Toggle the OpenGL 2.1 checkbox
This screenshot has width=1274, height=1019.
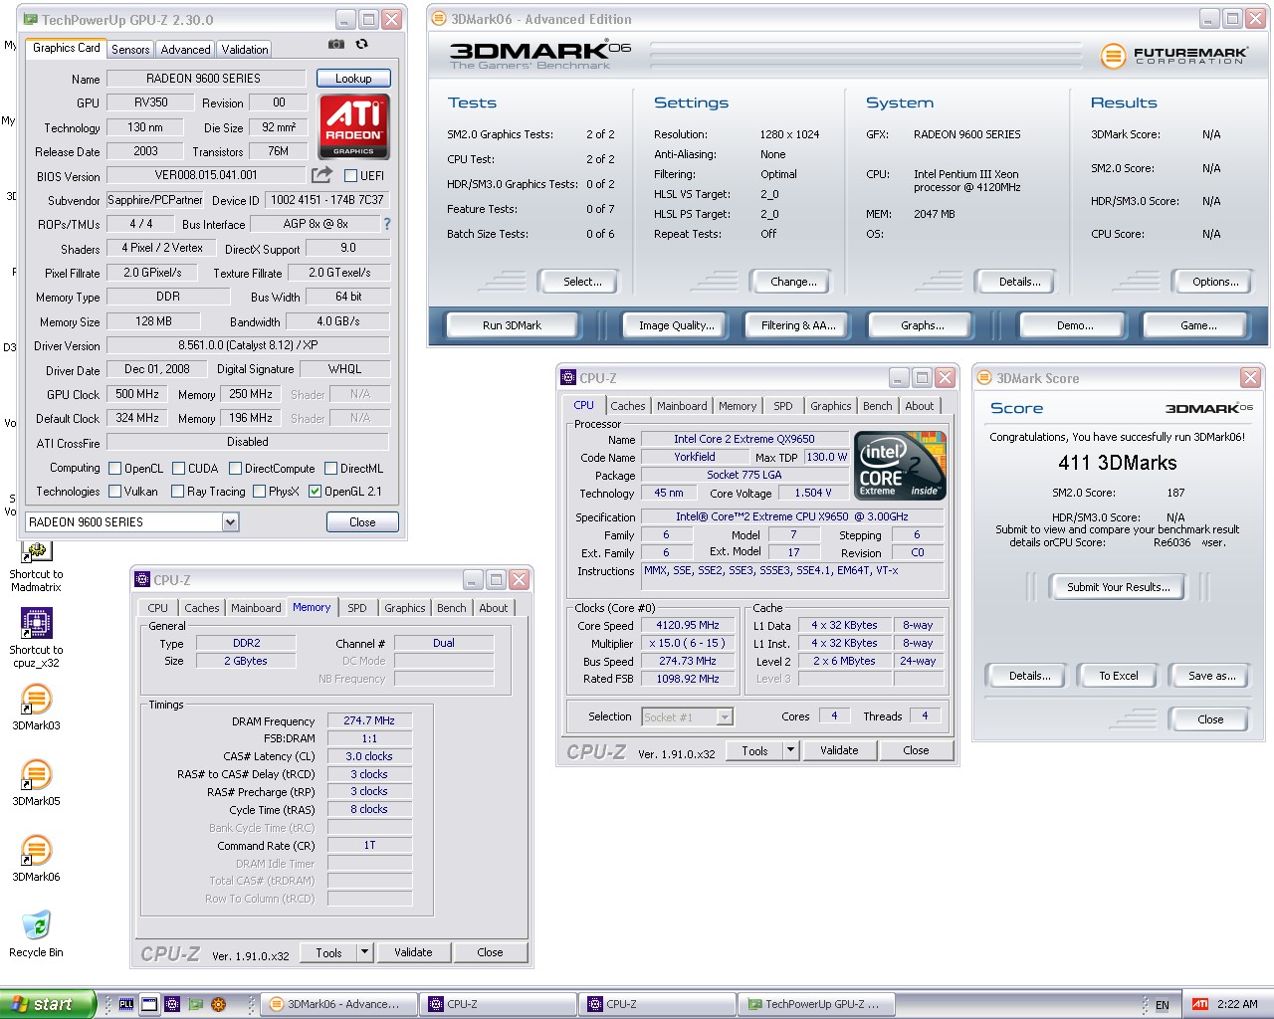click(x=315, y=491)
